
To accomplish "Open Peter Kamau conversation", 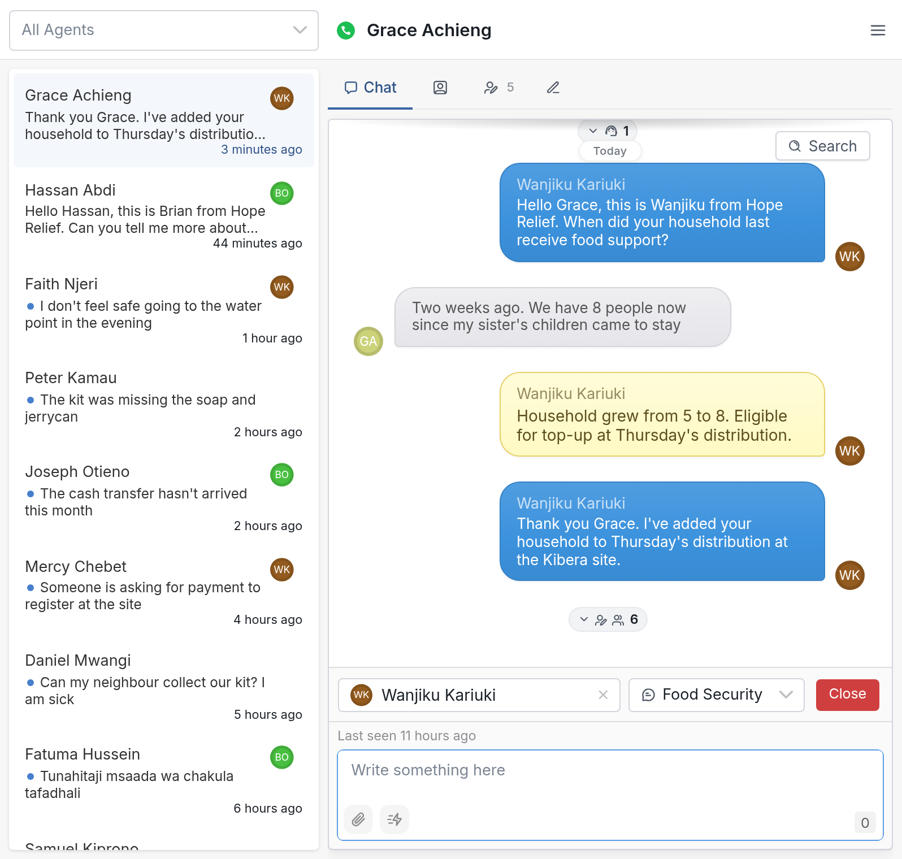I will click(164, 404).
